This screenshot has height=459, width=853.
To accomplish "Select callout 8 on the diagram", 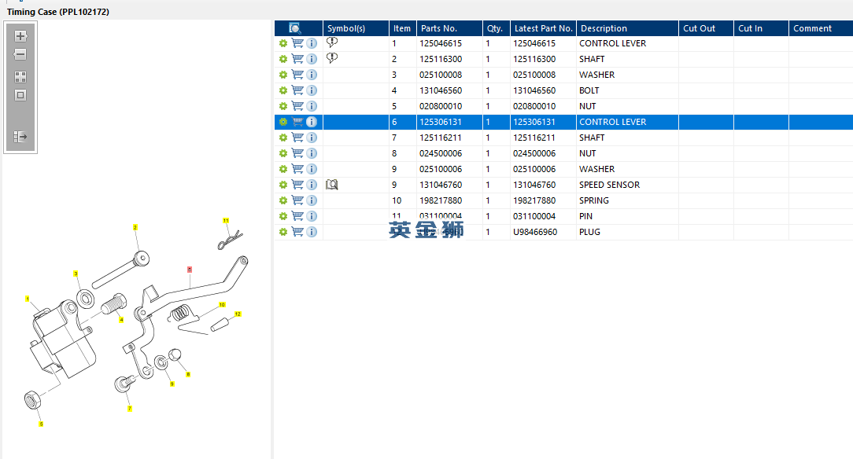I will pos(188,374).
